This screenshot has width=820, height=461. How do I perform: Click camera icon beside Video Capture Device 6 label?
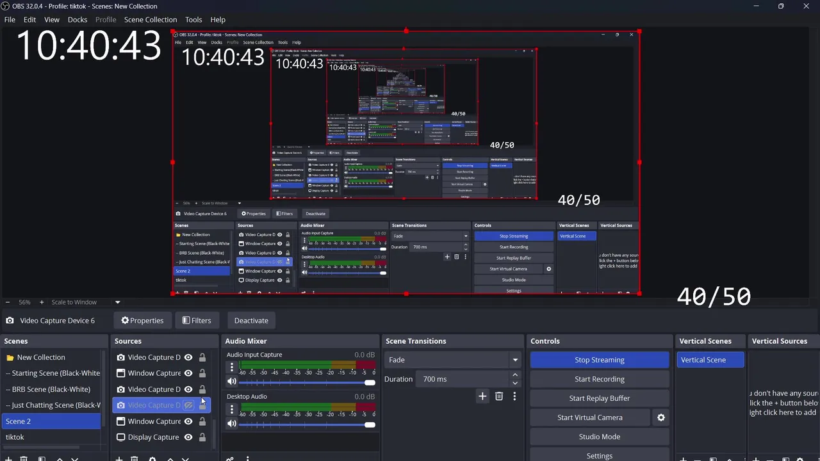pyautogui.click(x=10, y=321)
